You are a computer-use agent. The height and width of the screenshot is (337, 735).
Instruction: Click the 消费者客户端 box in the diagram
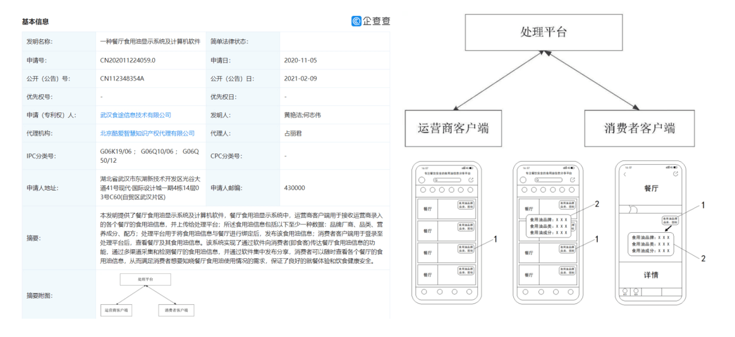(x=640, y=127)
